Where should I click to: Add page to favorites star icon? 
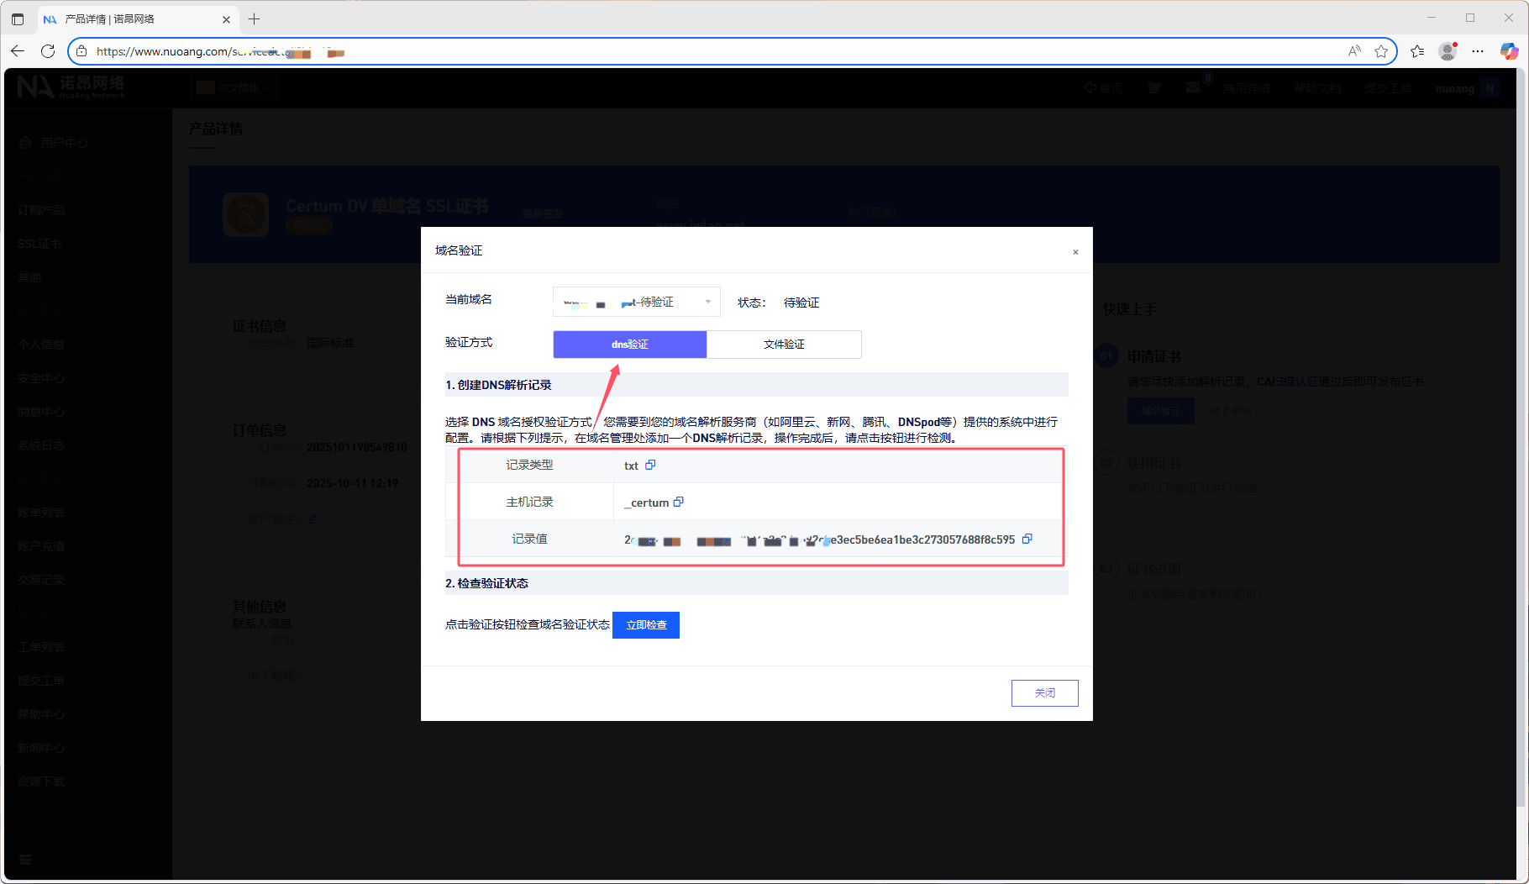click(1381, 51)
